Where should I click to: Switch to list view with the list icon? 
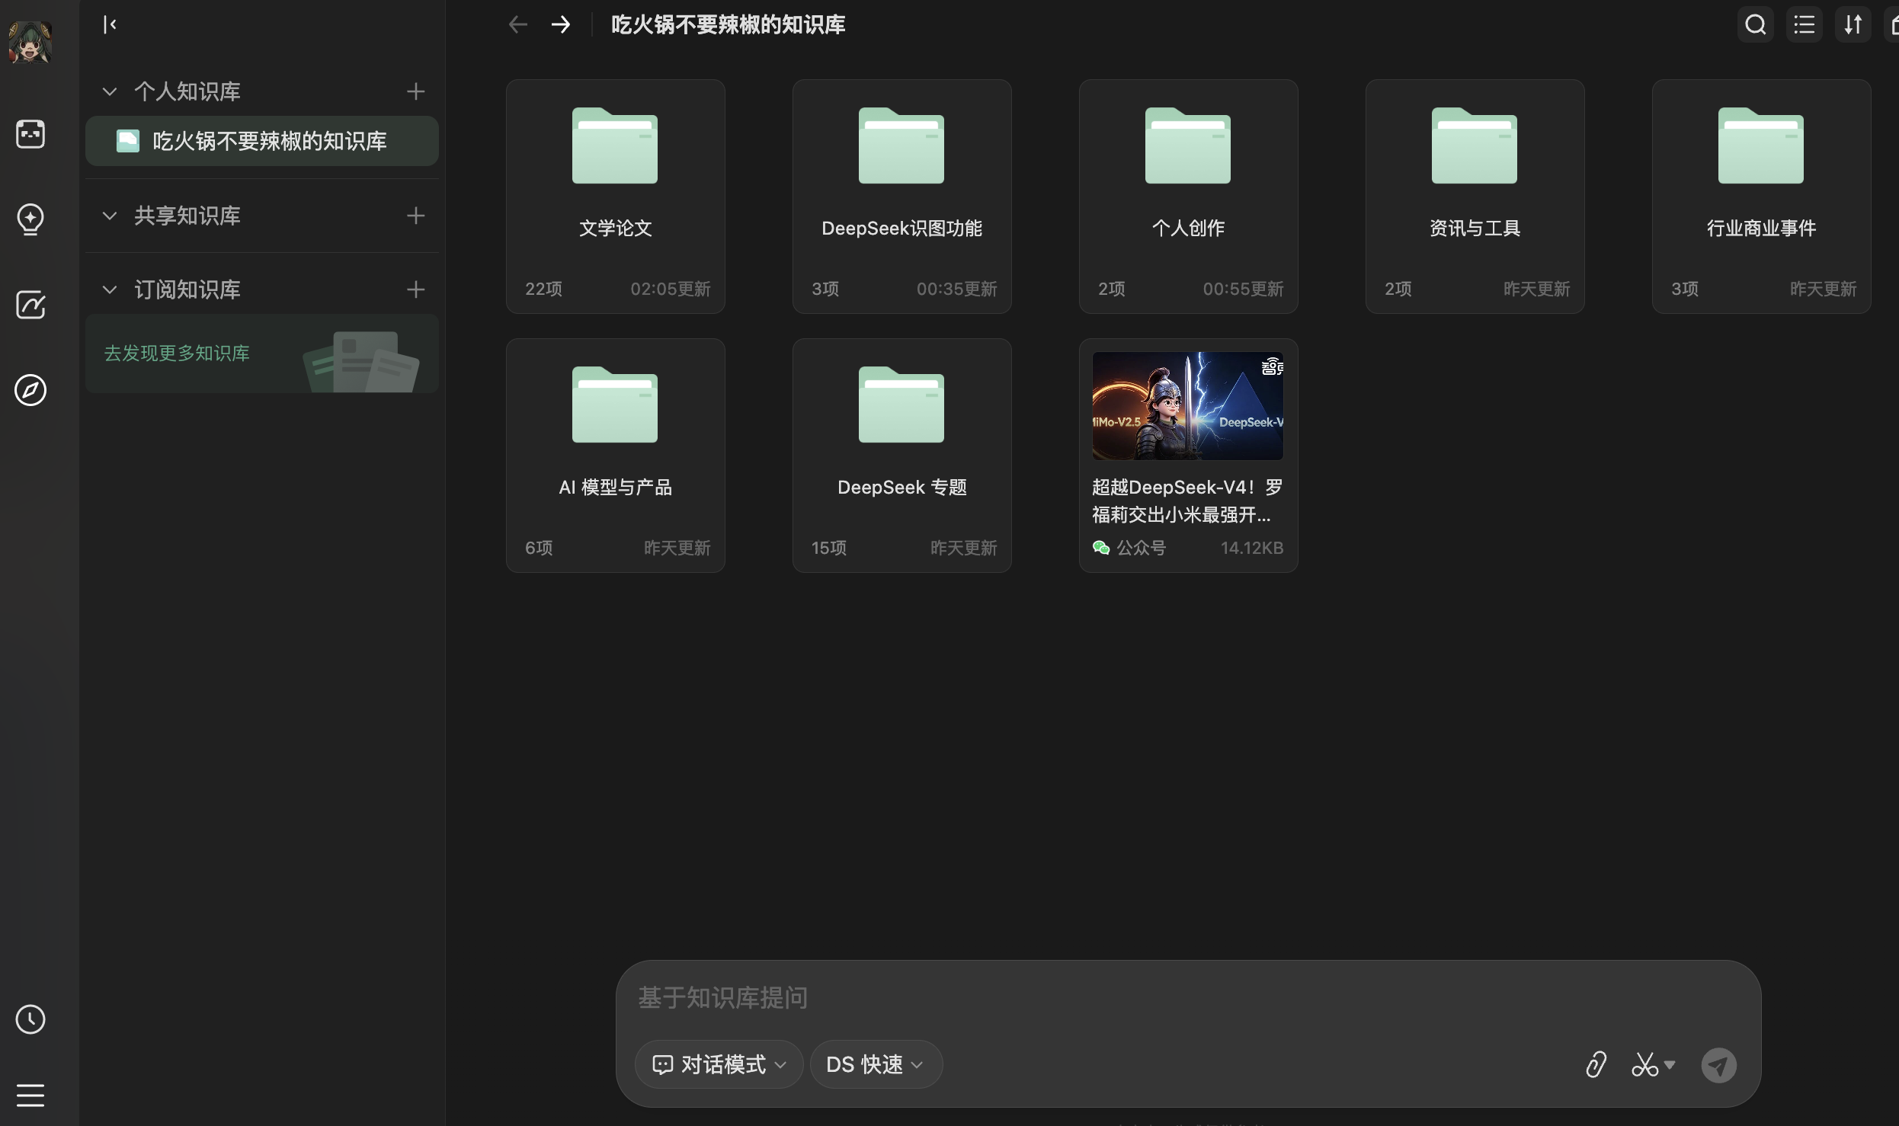1805,24
